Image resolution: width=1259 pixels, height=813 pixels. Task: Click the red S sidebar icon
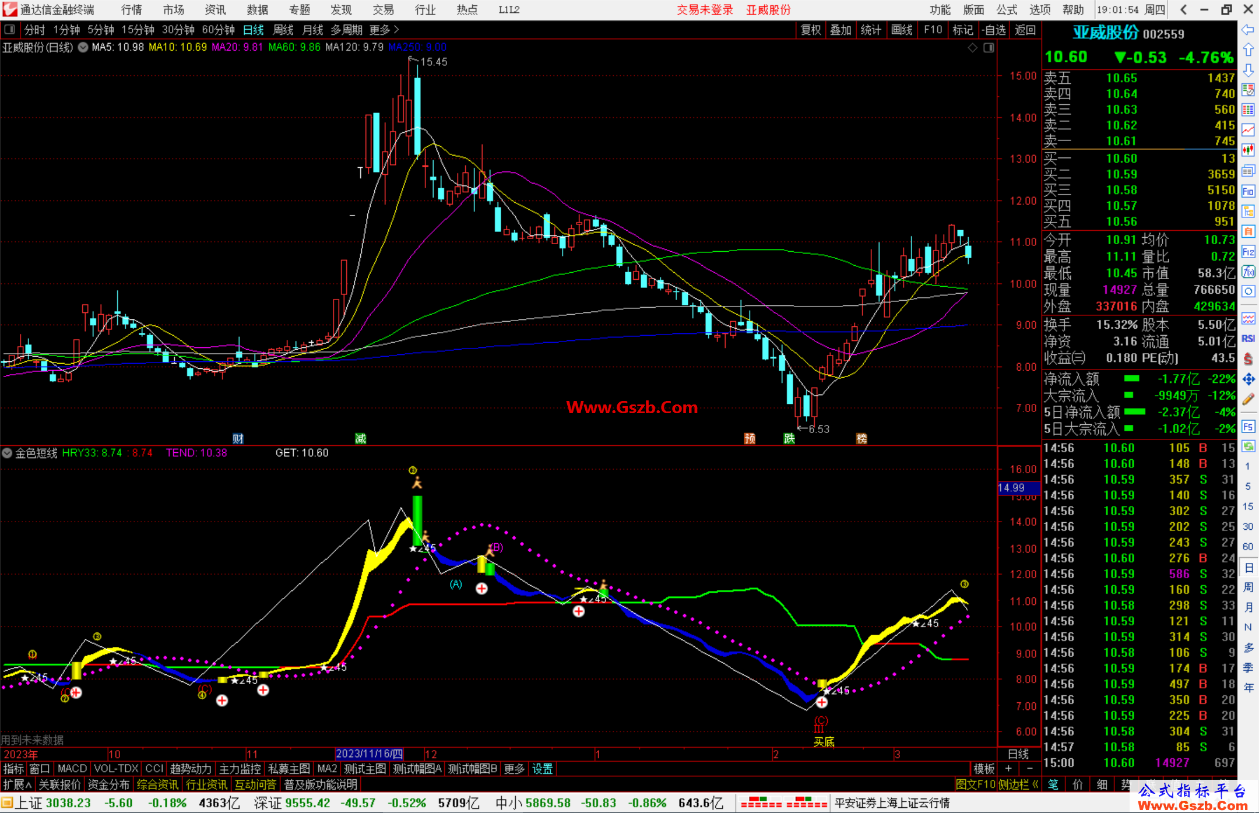click(x=1248, y=359)
